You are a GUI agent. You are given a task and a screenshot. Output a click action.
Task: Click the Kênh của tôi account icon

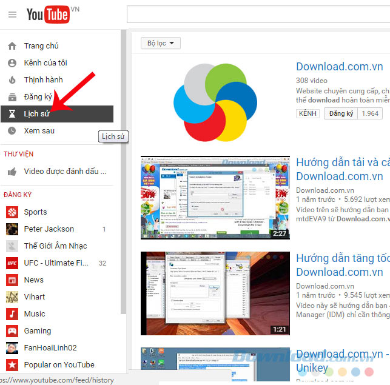point(12,63)
